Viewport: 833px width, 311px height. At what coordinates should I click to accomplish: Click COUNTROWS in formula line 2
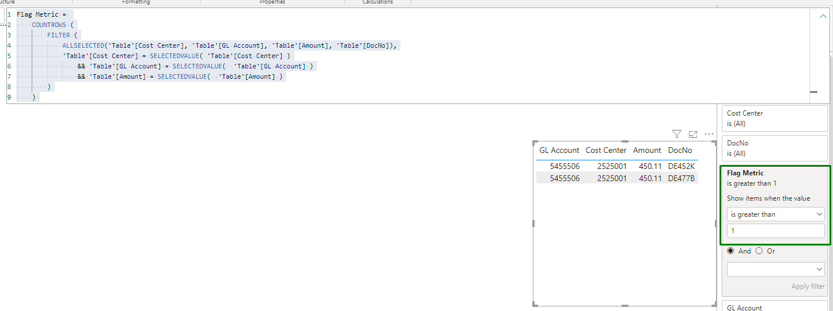click(49, 25)
